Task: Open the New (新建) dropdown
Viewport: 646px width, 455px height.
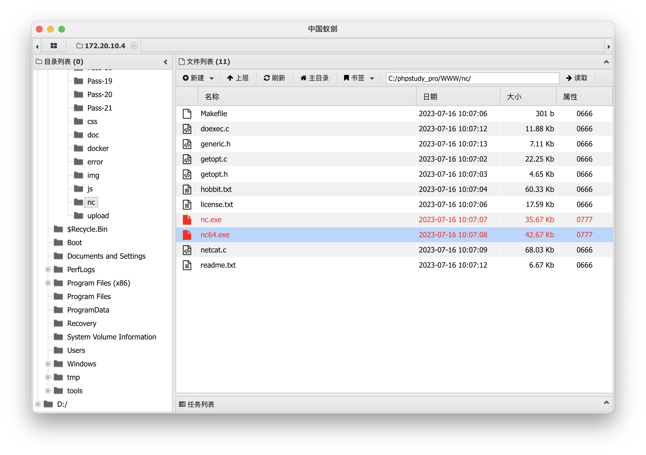Action: click(x=198, y=78)
